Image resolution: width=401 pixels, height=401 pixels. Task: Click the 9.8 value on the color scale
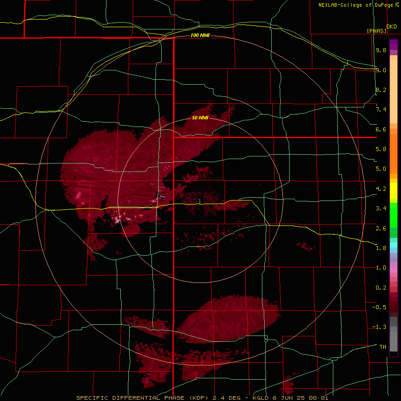click(381, 50)
